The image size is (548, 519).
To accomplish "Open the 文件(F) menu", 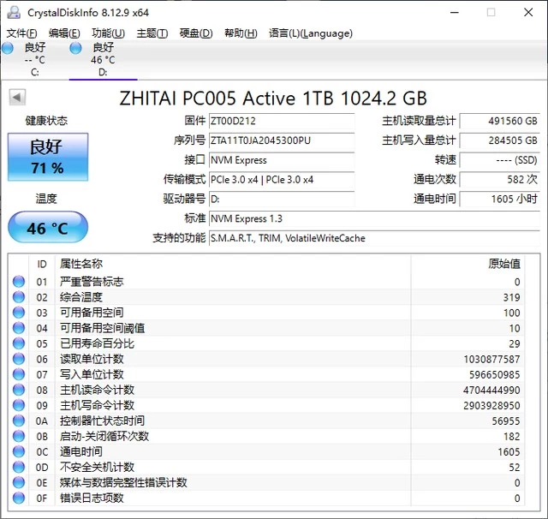I will (x=21, y=33).
